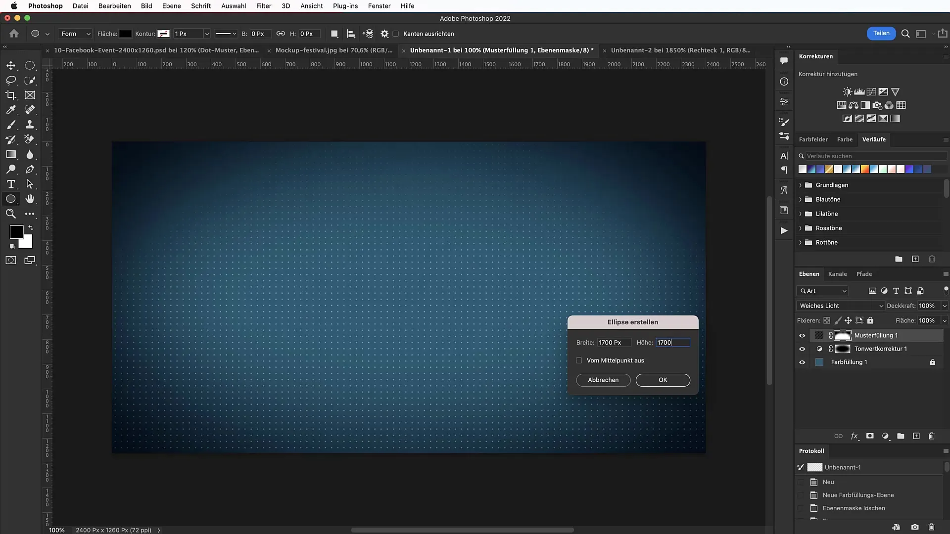The width and height of the screenshot is (950, 534).
Task: Click the Gradient tool icon
Action: pos(11,155)
